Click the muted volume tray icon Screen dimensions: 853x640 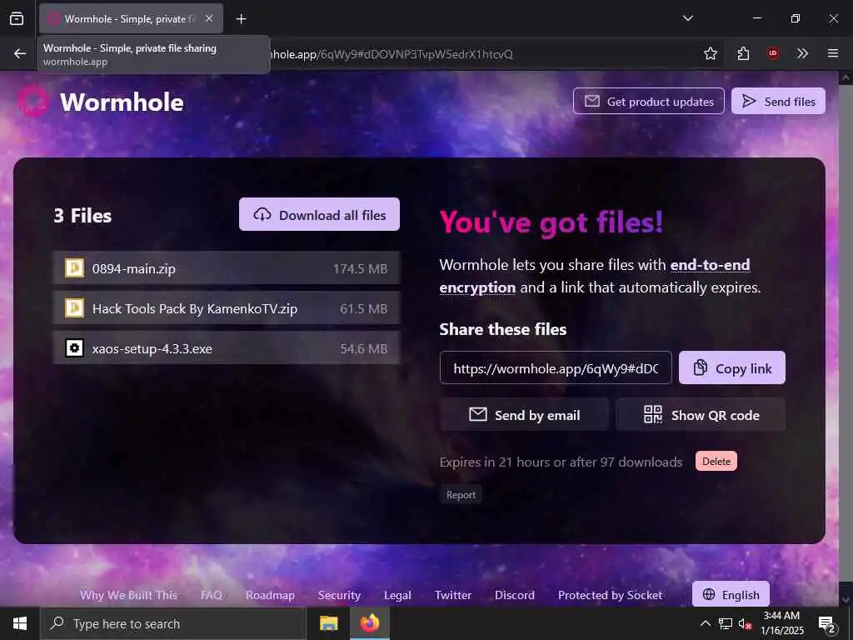click(x=745, y=623)
